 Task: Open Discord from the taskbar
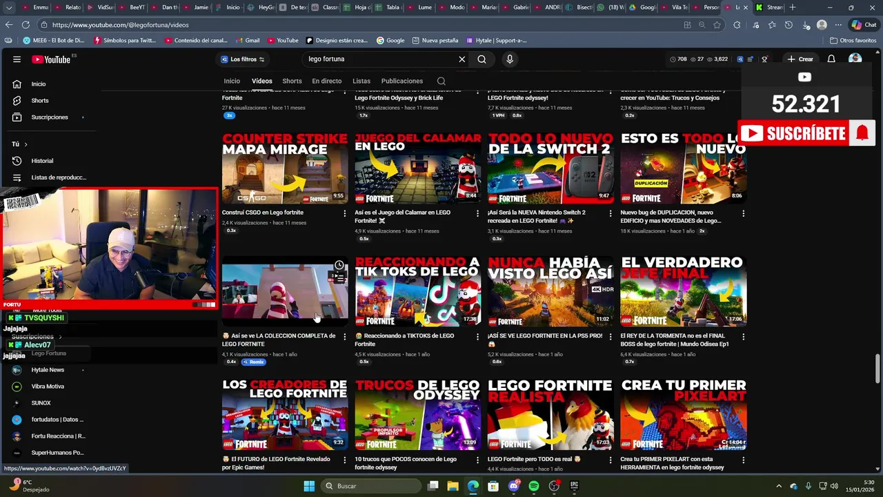513,486
